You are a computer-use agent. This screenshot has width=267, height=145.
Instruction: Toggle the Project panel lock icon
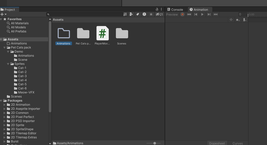click(157, 9)
